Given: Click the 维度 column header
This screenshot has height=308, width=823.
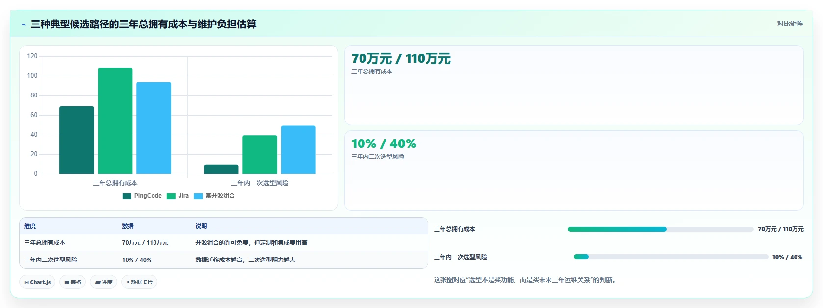Looking at the screenshot, I should (x=30, y=226).
